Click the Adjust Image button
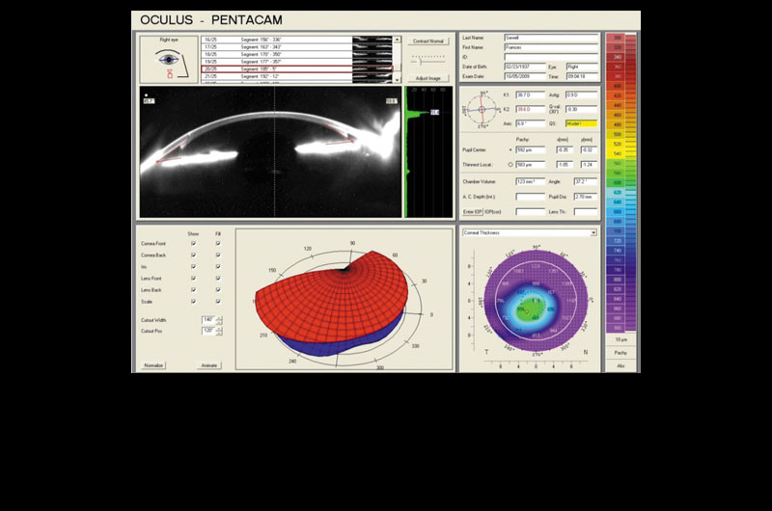Screen dimensions: 772x511 427,78
